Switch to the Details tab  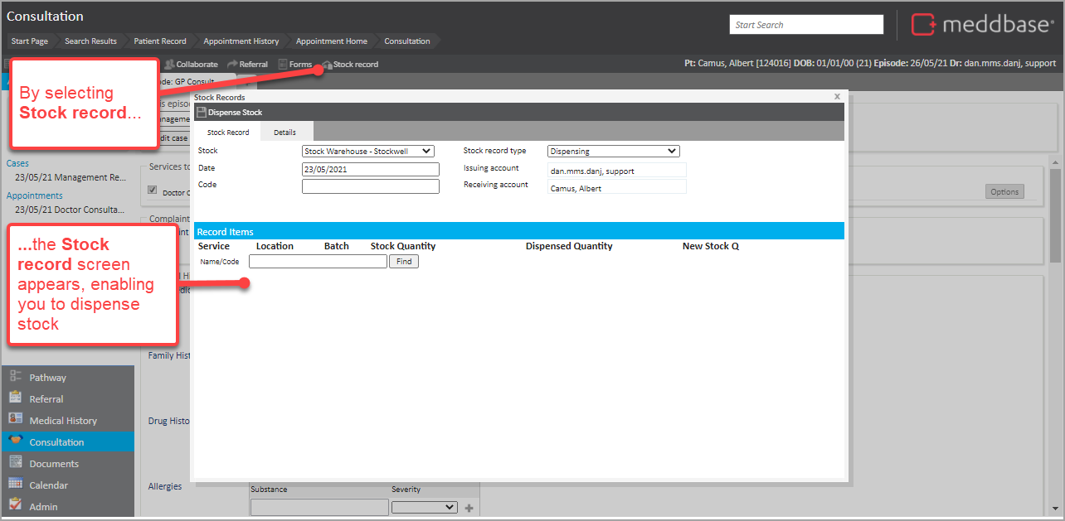tap(285, 133)
